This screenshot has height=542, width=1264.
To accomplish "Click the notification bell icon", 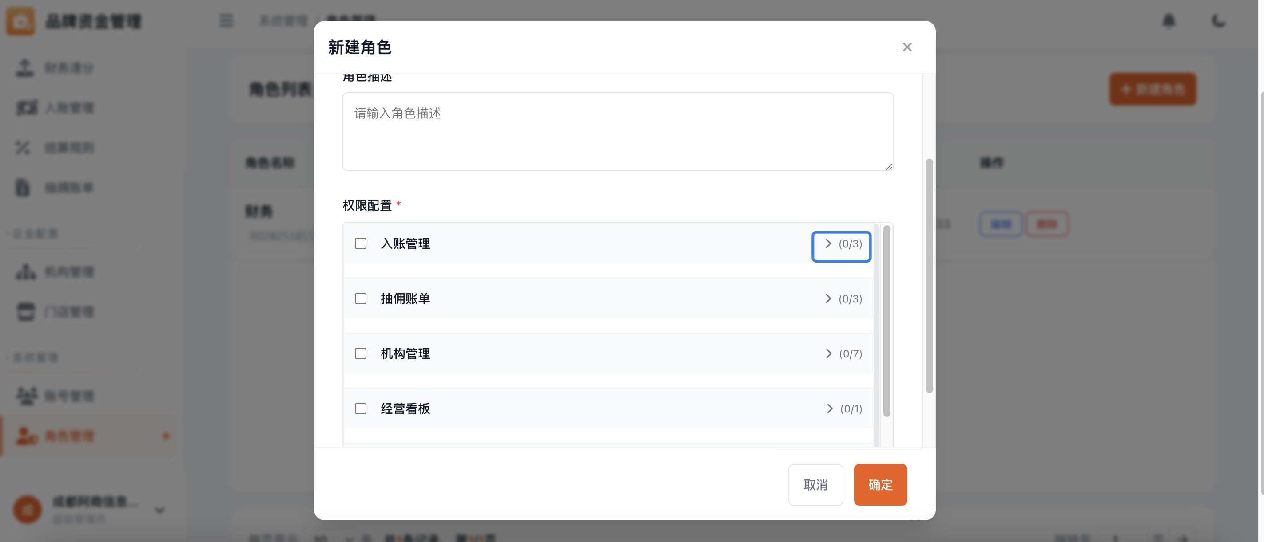I will coord(1169,20).
